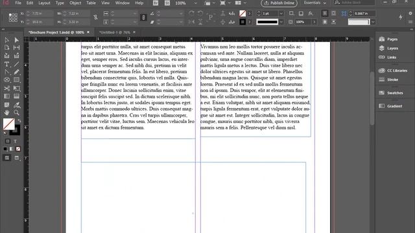Apply Color button in toolbox

pos(5,149)
